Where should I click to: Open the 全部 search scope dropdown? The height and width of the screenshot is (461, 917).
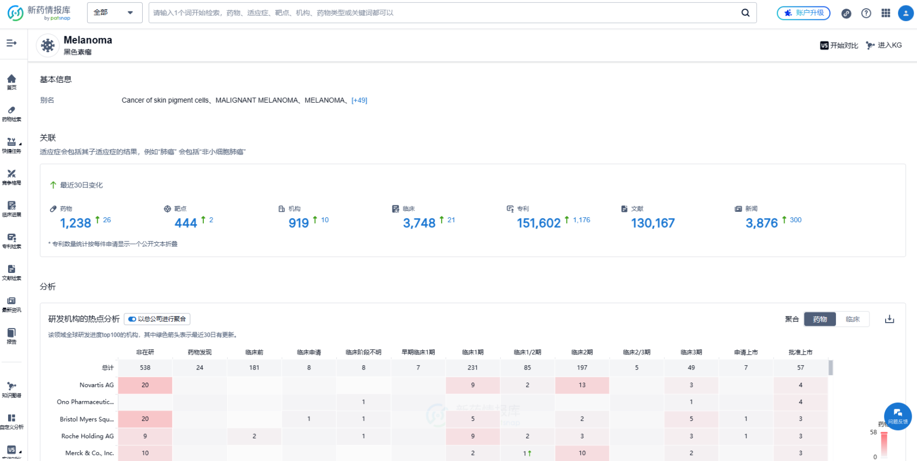pos(114,12)
